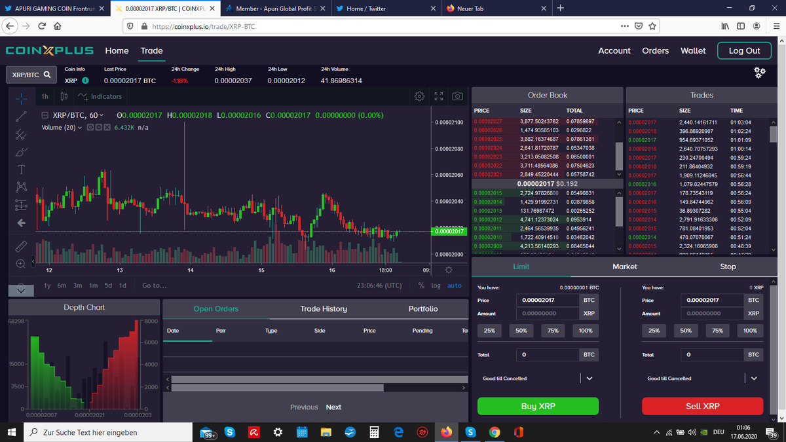Screen dimensions: 786x442
Task: Set buy amount to 50%
Action: [x=521, y=331]
